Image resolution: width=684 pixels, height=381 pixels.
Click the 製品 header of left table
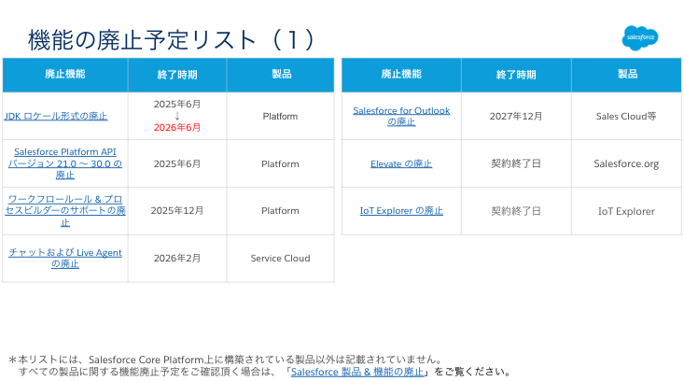coord(282,74)
